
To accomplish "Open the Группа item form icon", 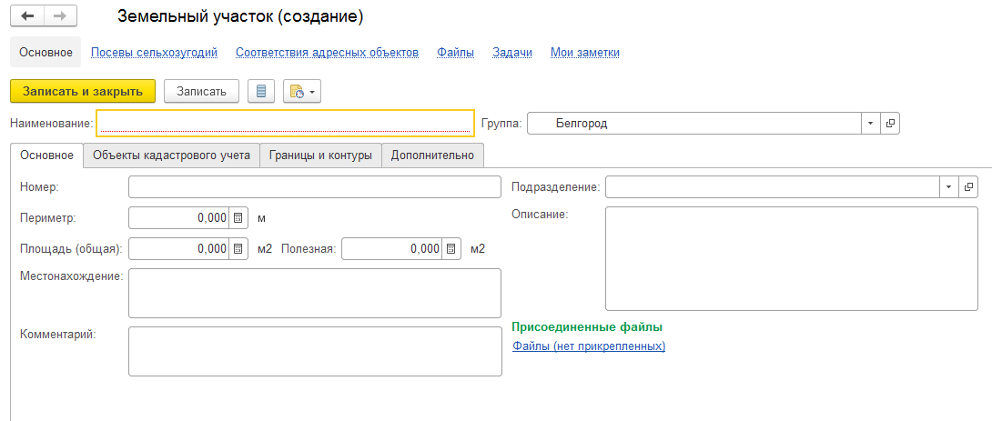I will tap(890, 124).
